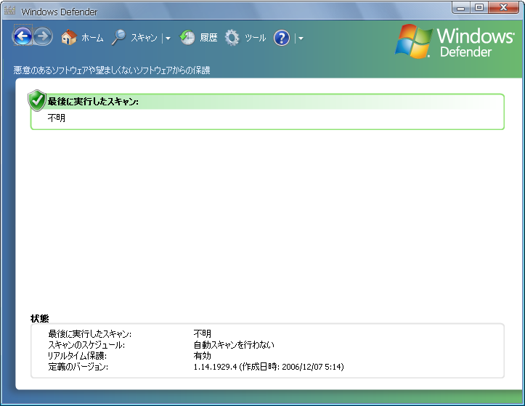Click the Windows Defender title bar icon
This screenshot has width=525, height=406.
coord(10,12)
